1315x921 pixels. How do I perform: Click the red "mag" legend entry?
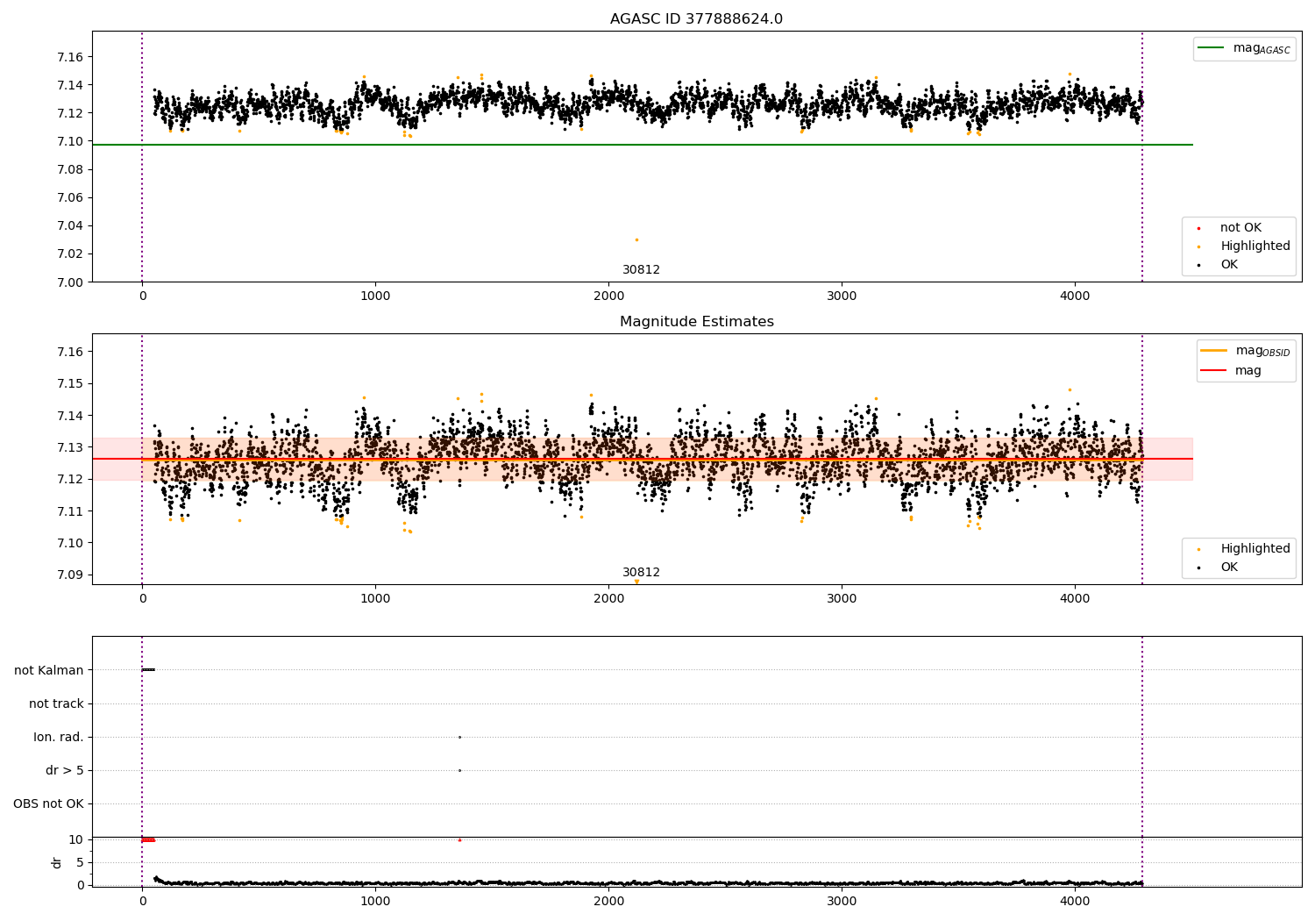[x=1233, y=370]
